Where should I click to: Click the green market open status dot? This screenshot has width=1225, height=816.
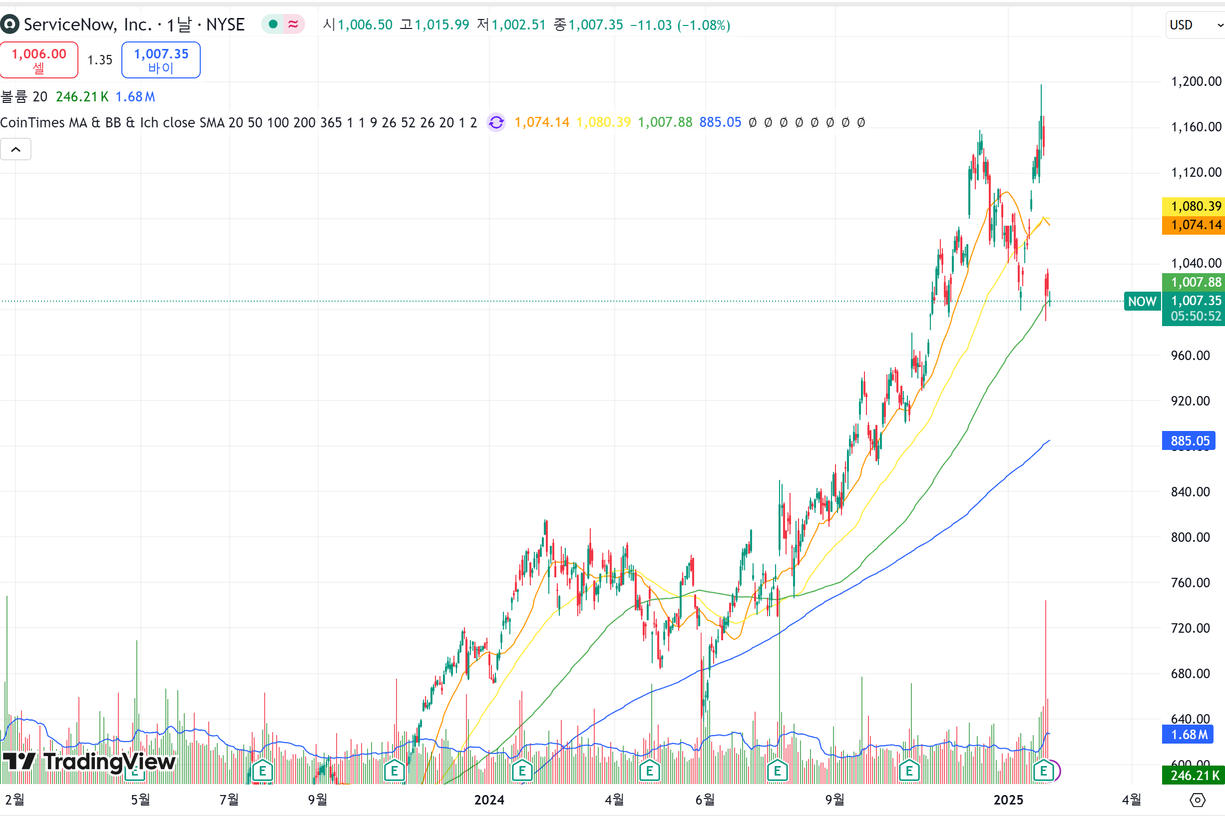273,24
